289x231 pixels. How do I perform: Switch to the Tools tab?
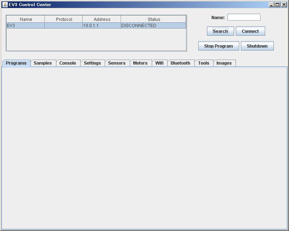click(204, 63)
